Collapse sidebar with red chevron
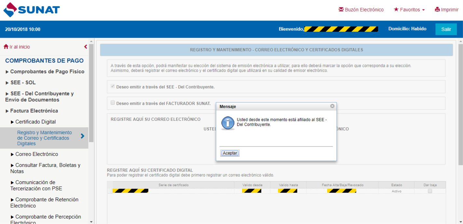 (86, 47)
